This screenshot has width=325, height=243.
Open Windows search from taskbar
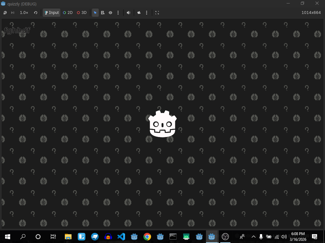(x=23, y=237)
